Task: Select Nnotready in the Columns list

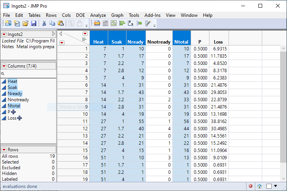Action: click(18, 100)
